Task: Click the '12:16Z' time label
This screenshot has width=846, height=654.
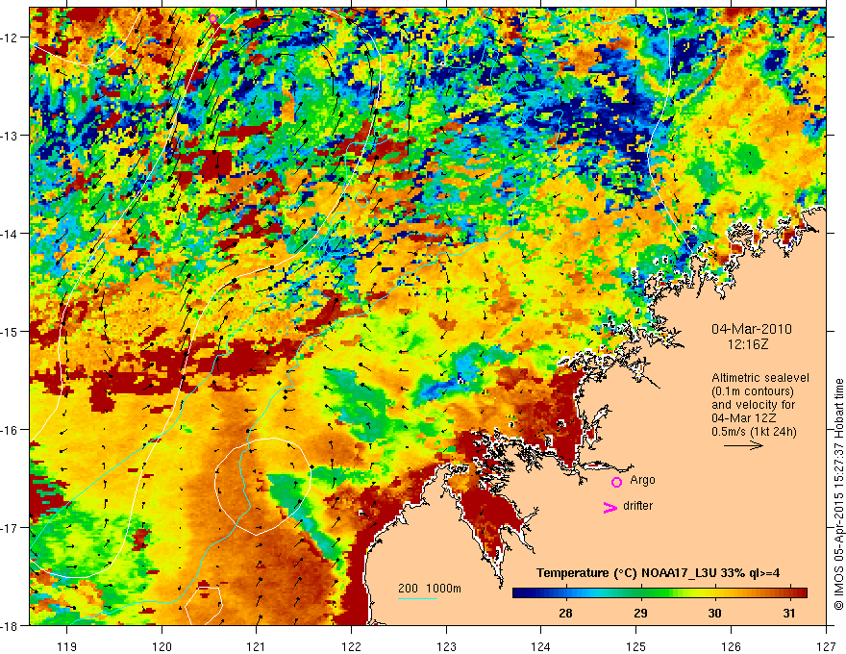Action: (747, 344)
